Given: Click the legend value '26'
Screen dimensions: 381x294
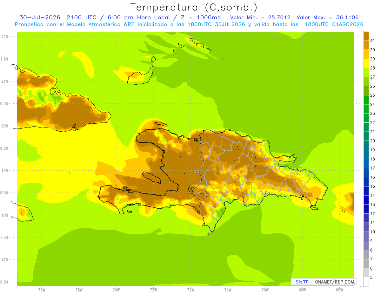Looking at the screenshot, I should 373,86.
